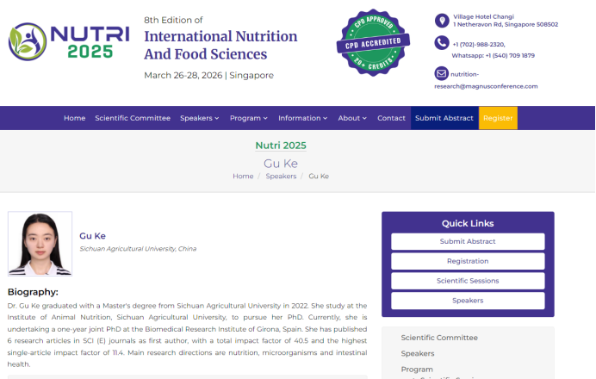The image size is (596, 379).
Task: Expand the Information dropdown menu
Action: [x=303, y=118]
